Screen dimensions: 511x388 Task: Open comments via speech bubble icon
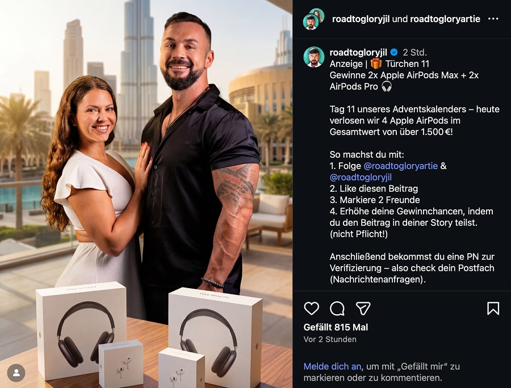tap(337, 308)
